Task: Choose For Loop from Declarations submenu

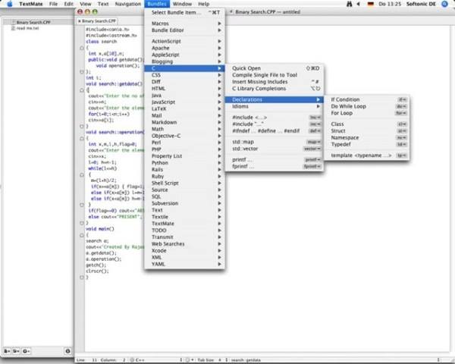Action: (x=367, y=113)
